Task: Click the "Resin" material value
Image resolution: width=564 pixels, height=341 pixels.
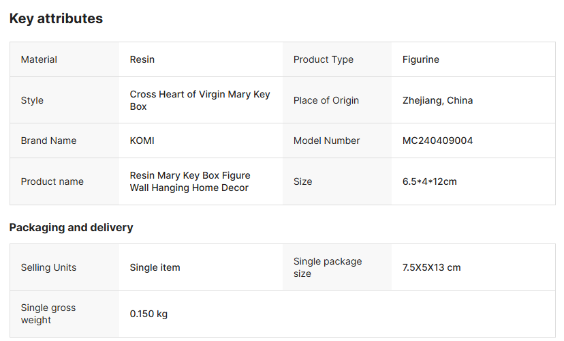Action: (142, 59)
